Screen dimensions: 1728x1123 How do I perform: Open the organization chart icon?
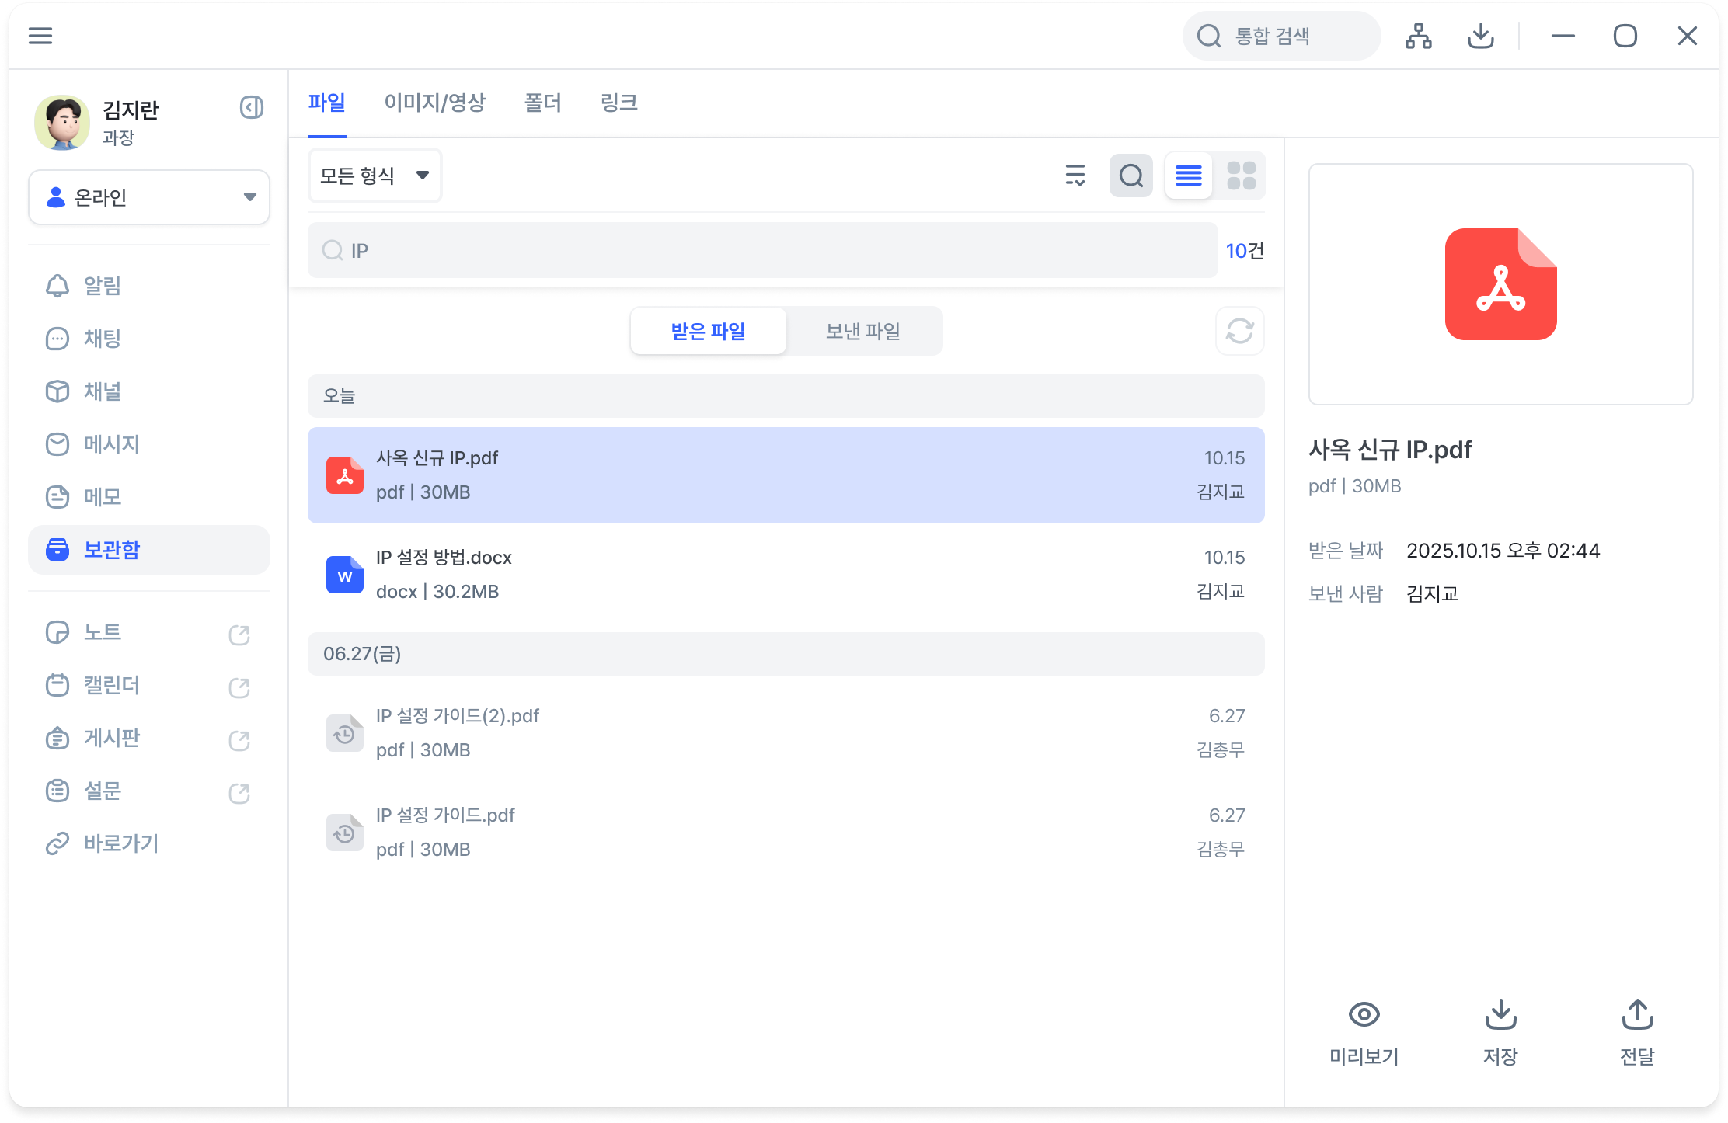click(x=1418, y=36)
